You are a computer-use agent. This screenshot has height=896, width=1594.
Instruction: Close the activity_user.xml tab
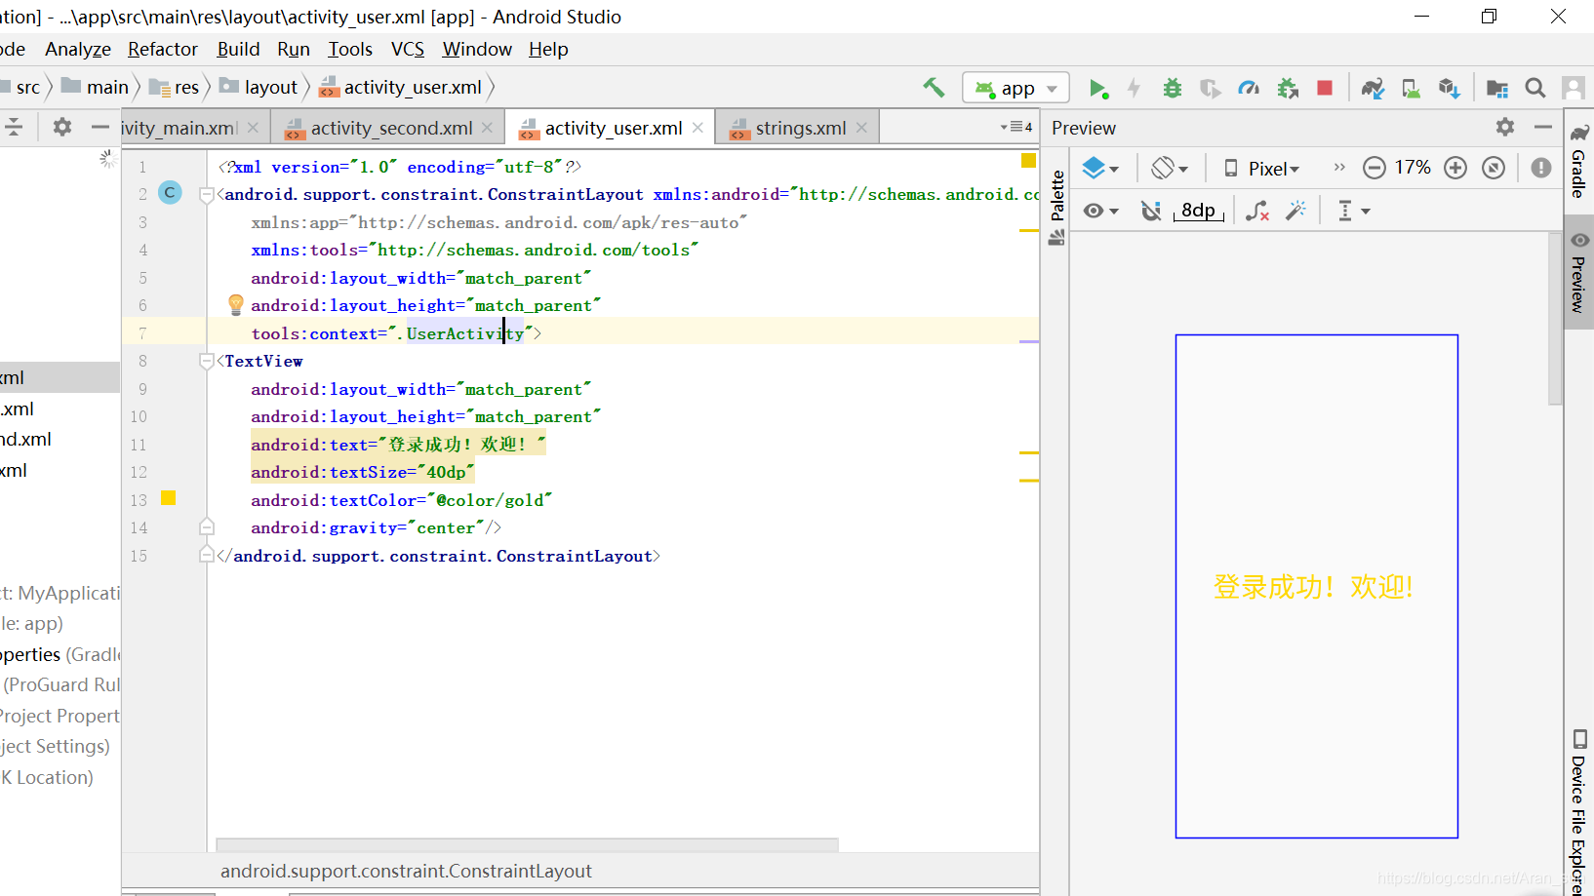[x=698, y=128]
